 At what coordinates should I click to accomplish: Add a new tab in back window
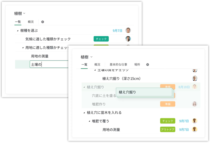point(43,22)
